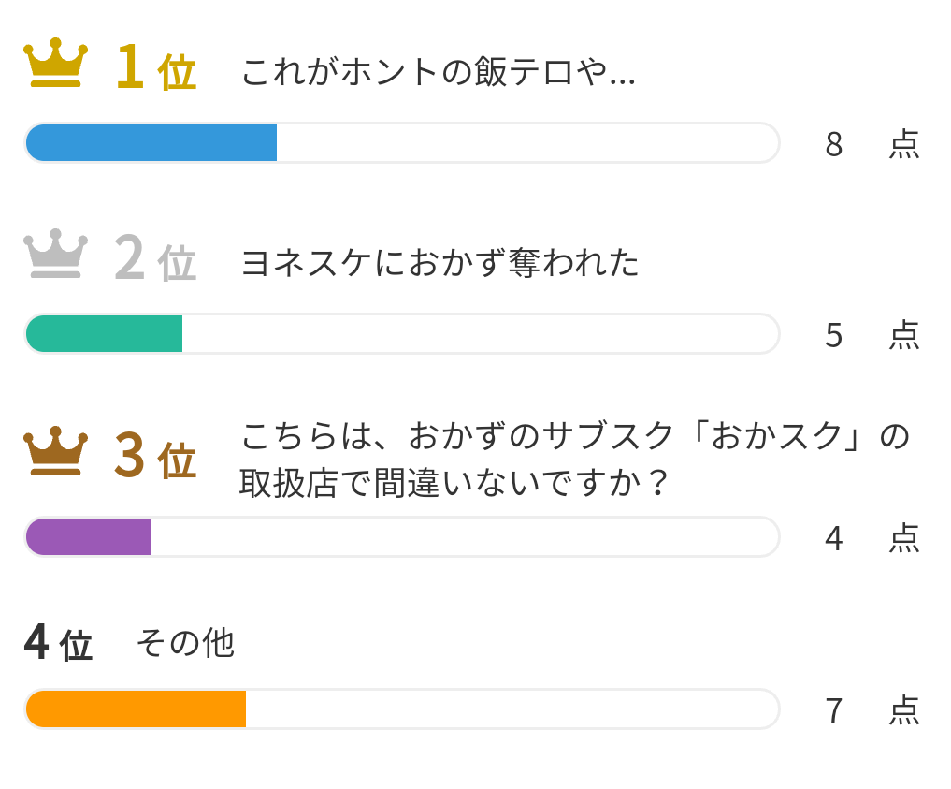The height and width of the screenshot is (789, 951).
Task: Click the gold crown icon for 1位
Action: point(55,63)
